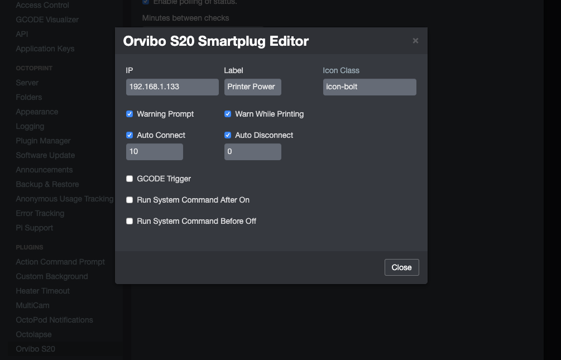Close the Smartplug Editor with the X icon
The width and height of the screenshot is (561, 360).
pos(415,41)
